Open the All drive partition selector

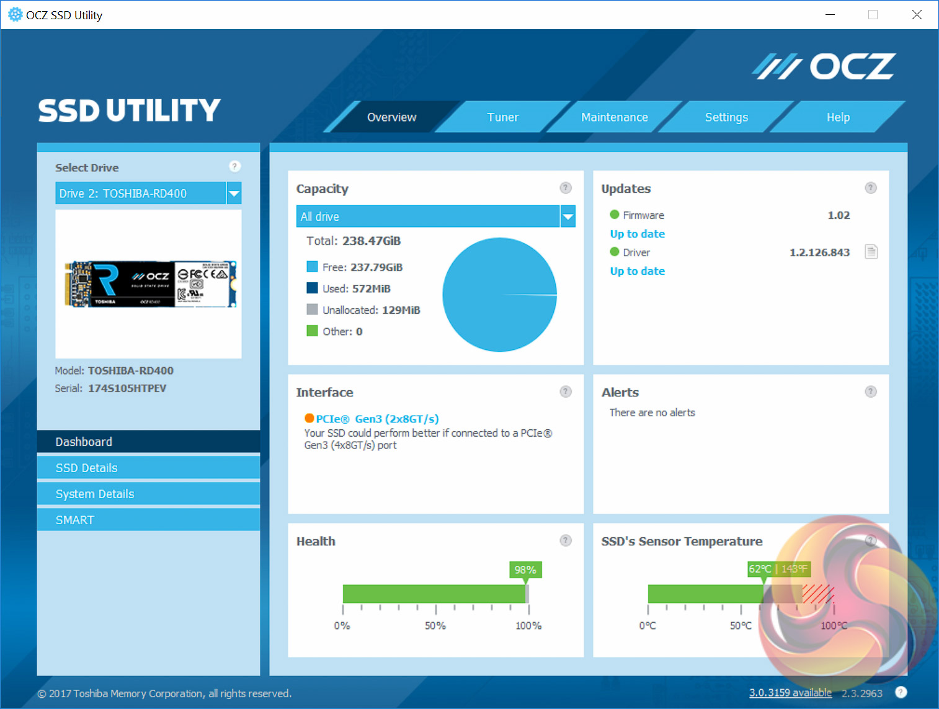coord(435,216)
